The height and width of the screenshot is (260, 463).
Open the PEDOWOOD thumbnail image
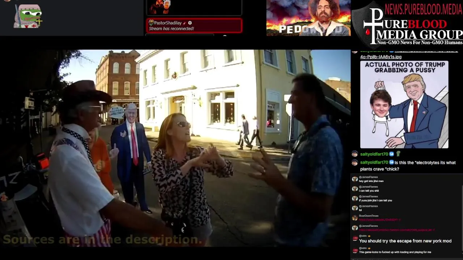coord(309,18)
